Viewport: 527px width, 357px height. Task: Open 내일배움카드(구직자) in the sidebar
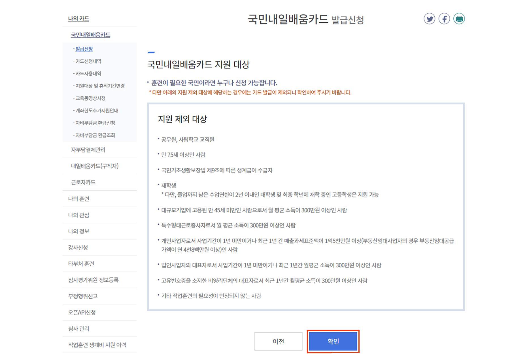coord(95,166)
